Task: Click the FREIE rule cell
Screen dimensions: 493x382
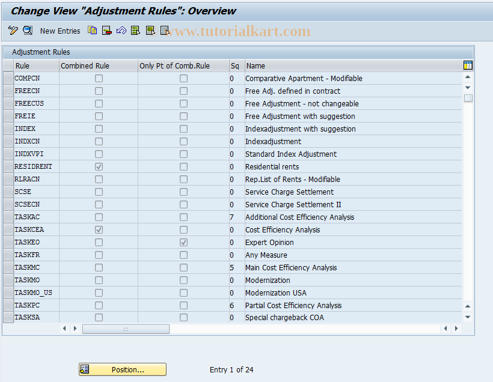Action: coord(37,116)
